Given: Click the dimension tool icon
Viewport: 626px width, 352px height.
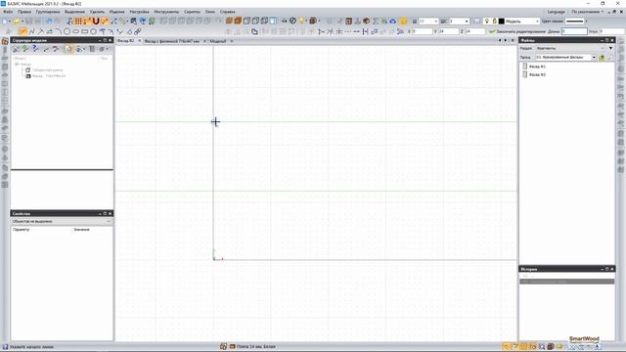Looking at the screenshot, I should (365, 31).
